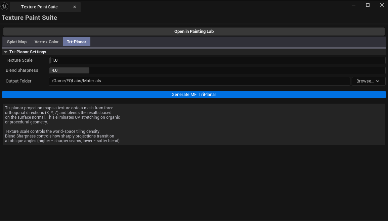Close the Texture Paint Suite tab
Screen dimensions: 388x221
coord(75,7)
